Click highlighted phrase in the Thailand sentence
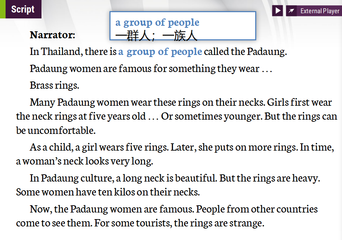Image resolution: width=342 pixels, height=240 pixels. (160, 52)
